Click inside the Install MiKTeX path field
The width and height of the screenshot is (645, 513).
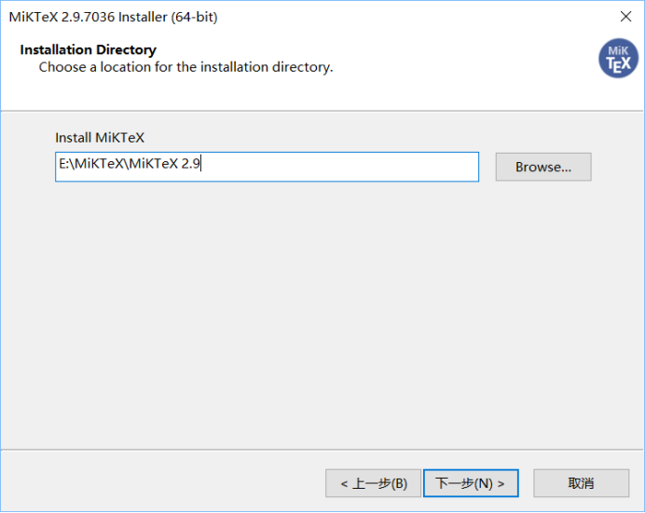[267, 167]
